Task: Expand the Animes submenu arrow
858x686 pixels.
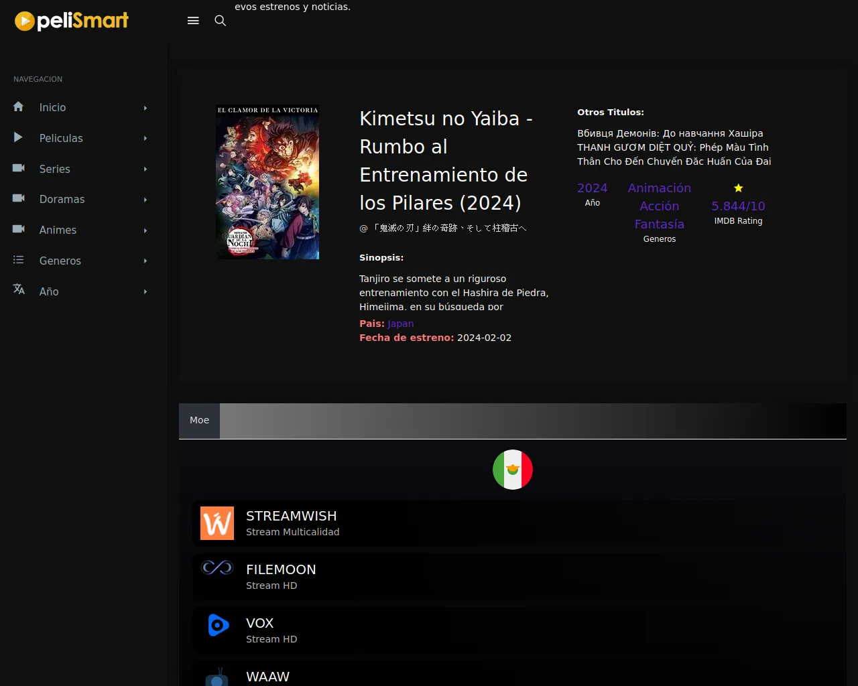Action: click(x=145, y=230)
